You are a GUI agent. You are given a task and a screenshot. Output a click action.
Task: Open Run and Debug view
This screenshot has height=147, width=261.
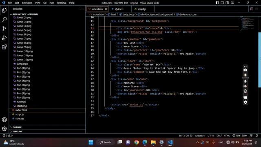4,38
